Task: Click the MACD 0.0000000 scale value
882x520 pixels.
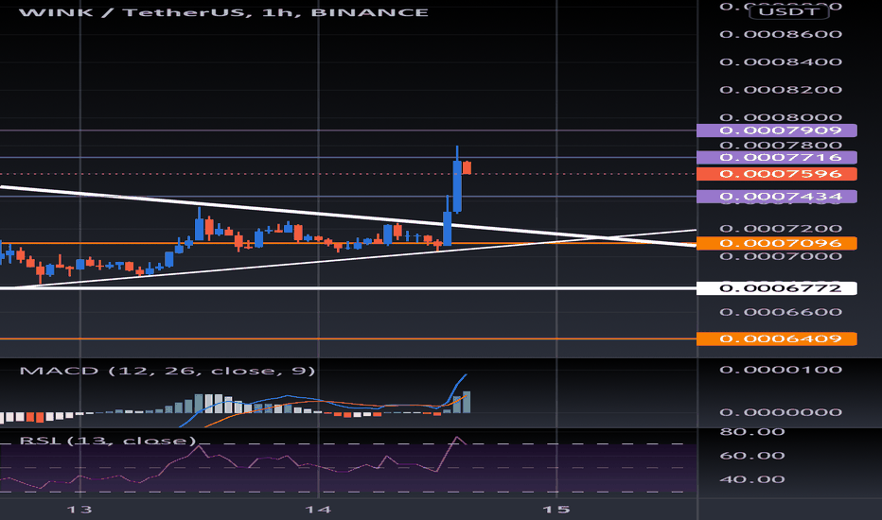Action: pos(781,412)
